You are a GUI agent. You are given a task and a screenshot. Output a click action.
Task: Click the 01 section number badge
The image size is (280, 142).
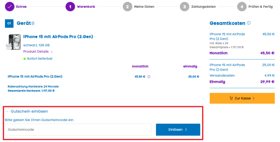coord(9,23)
